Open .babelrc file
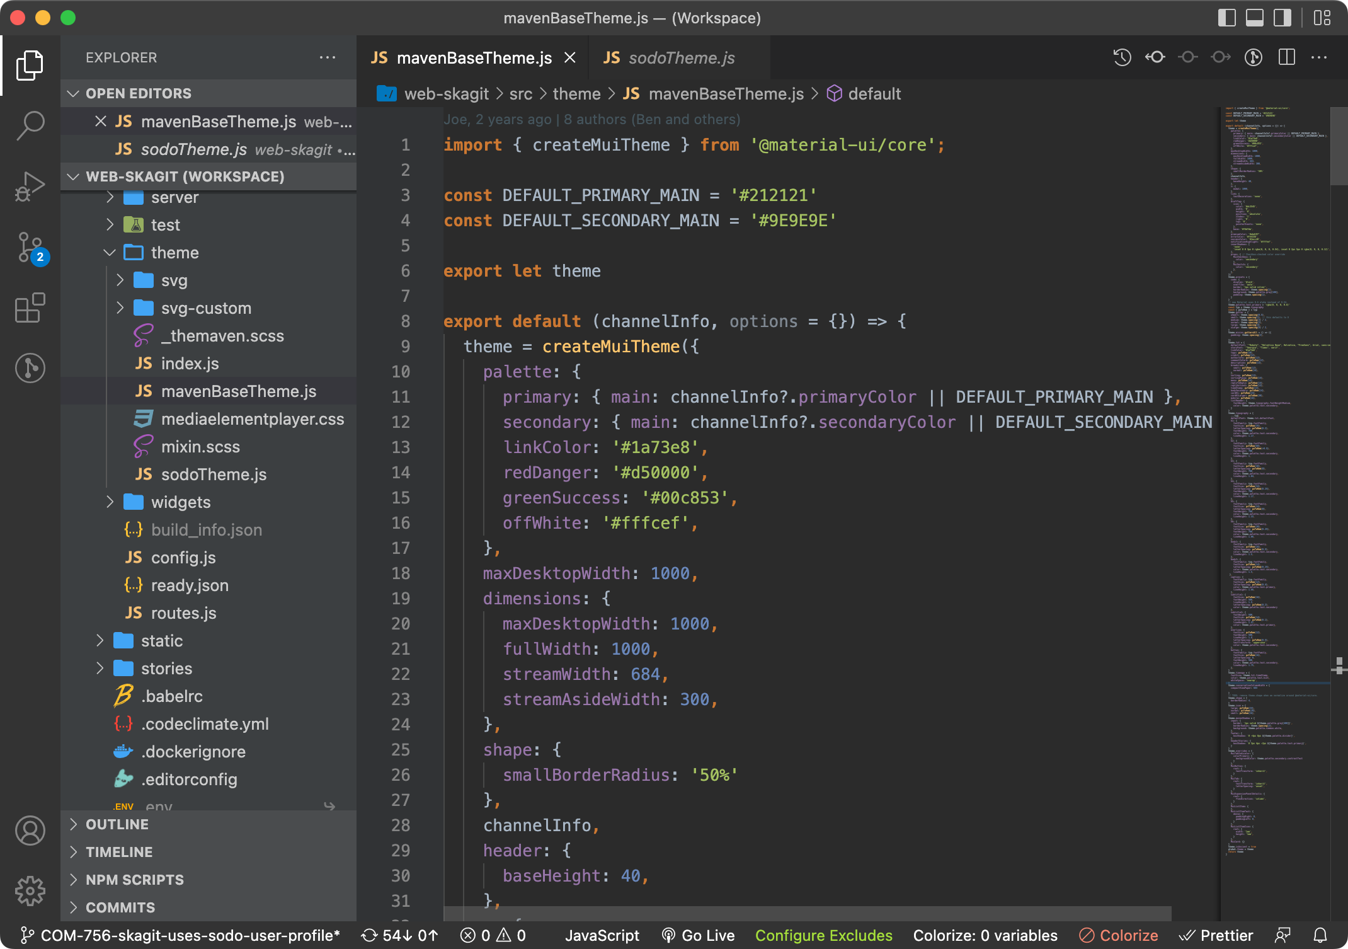 [208, 696]
